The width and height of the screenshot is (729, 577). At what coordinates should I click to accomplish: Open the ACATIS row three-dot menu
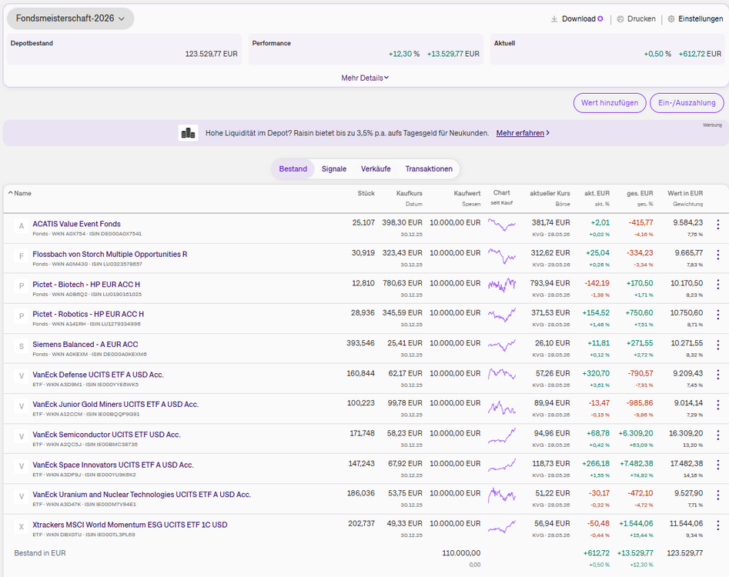(x=718, y=225)
